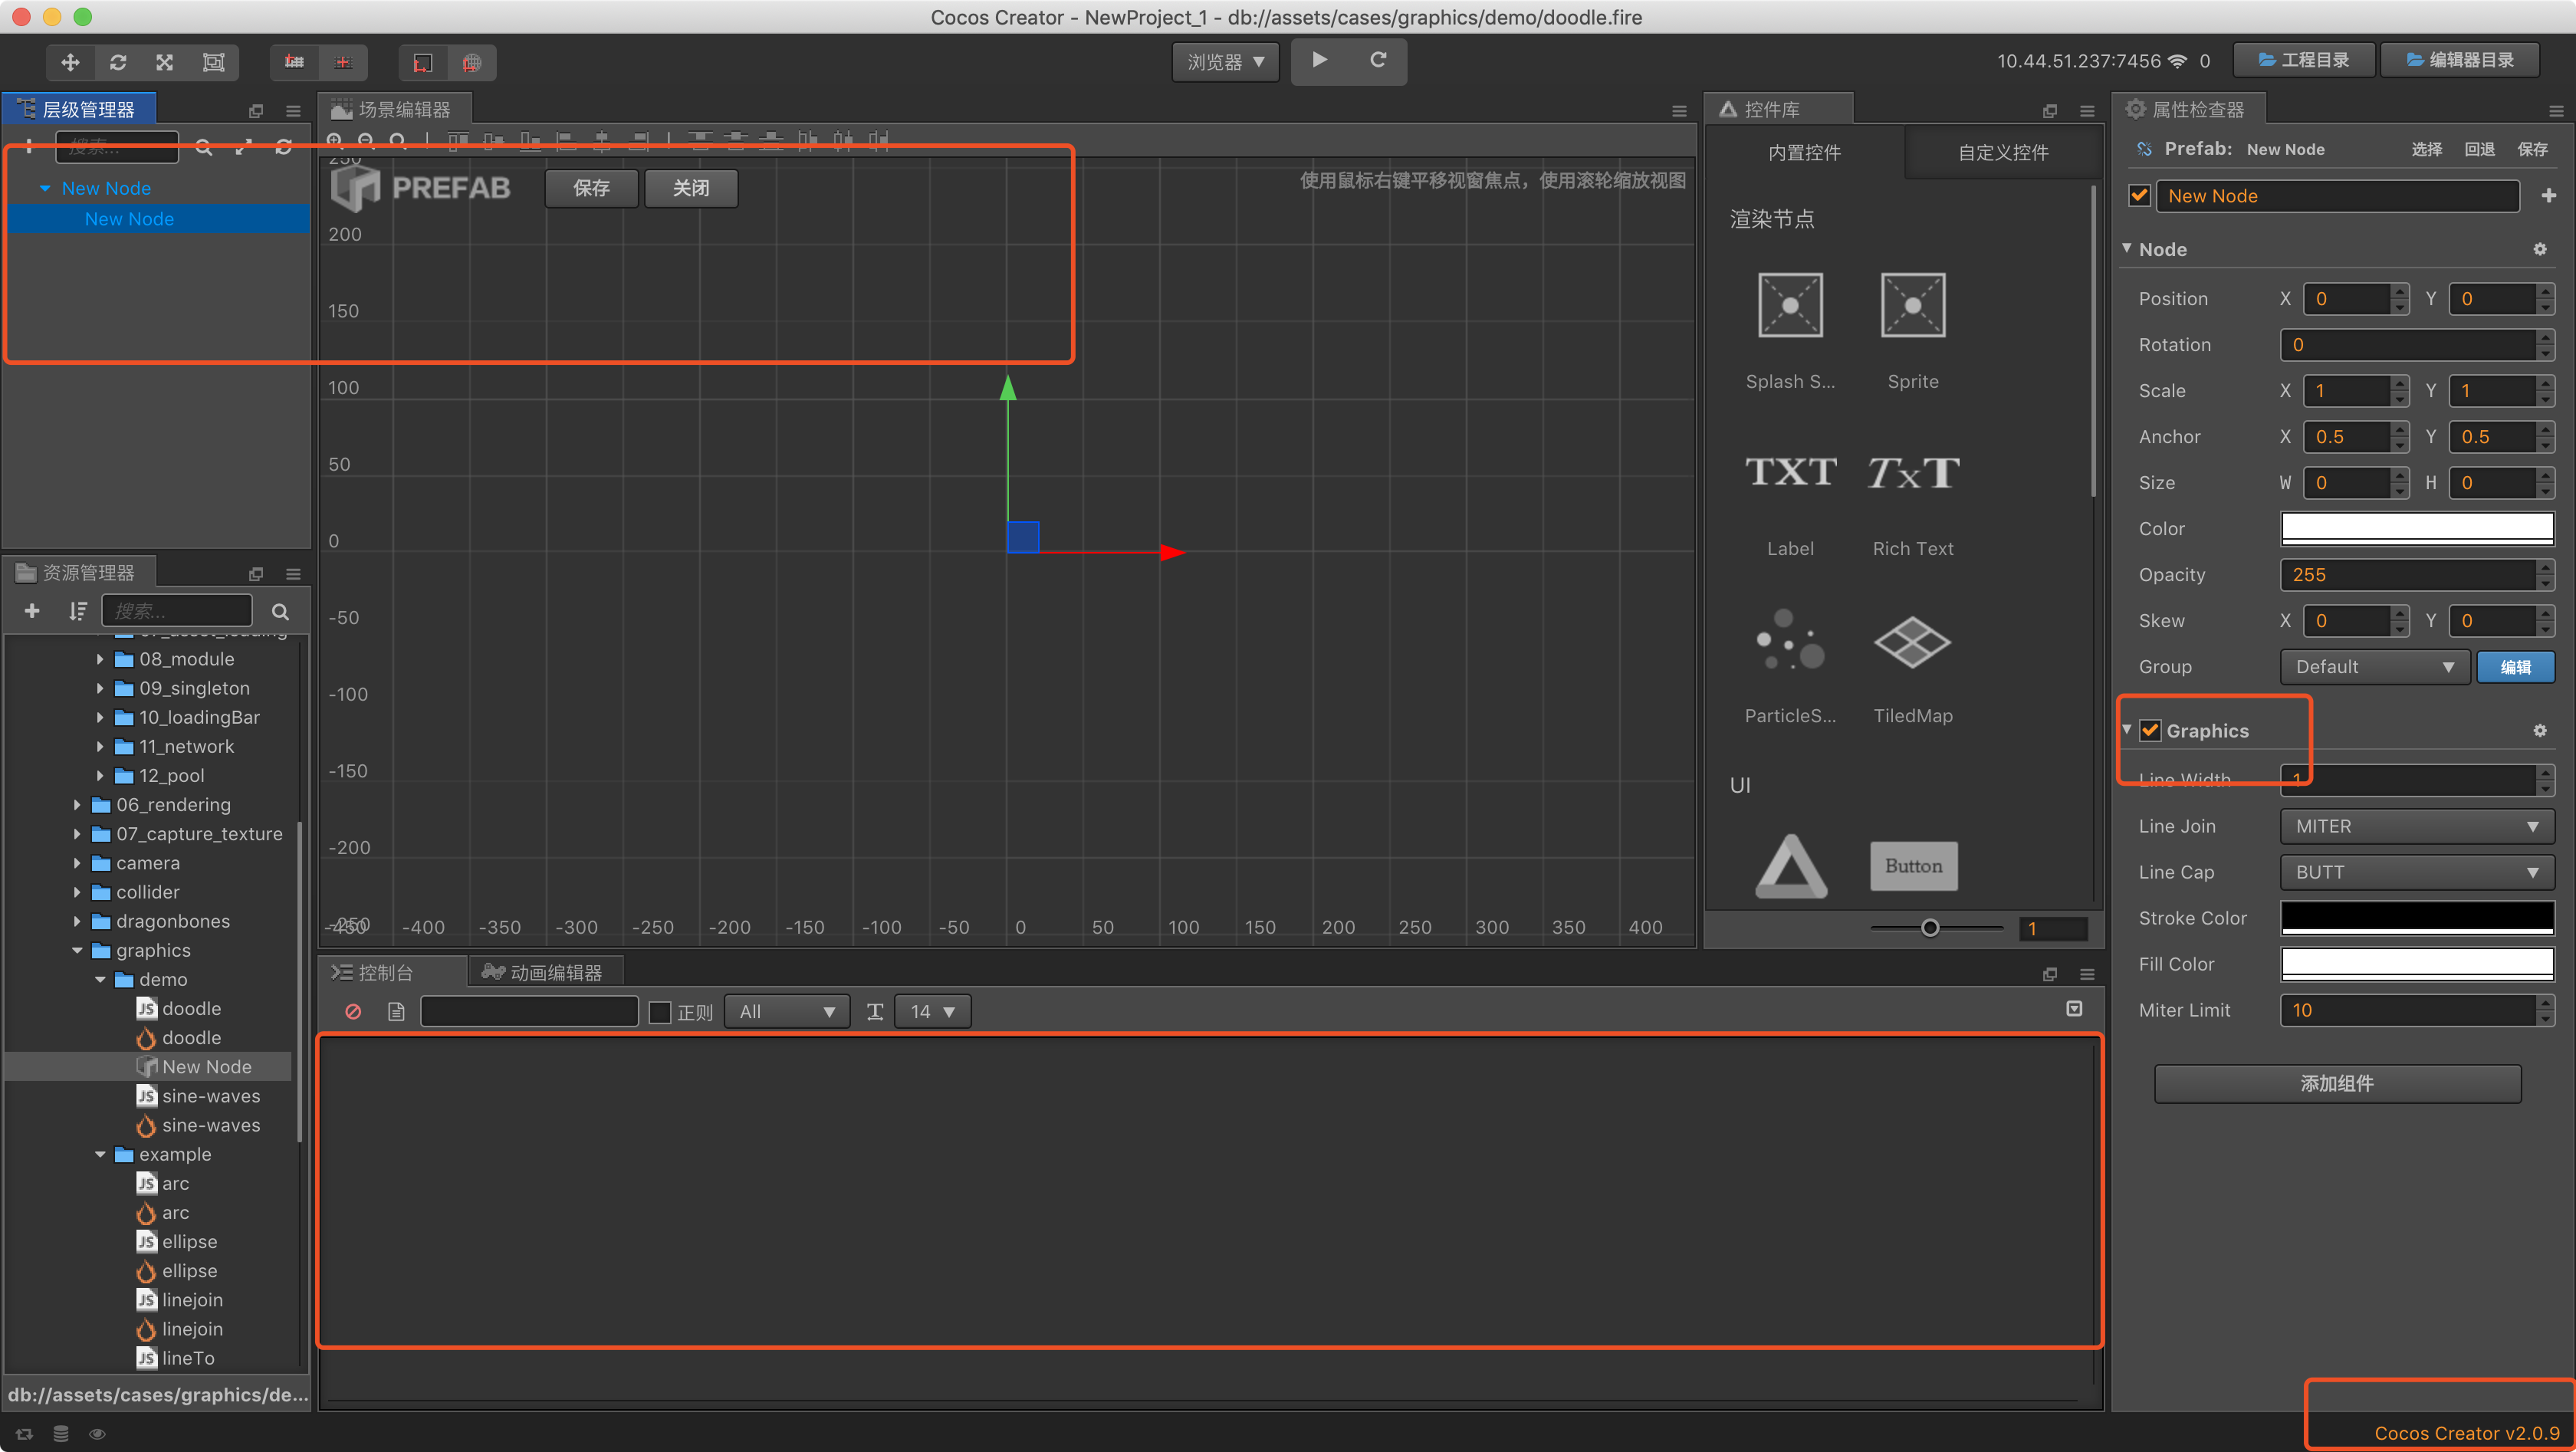The height and width of the screenshot is (1452, 2576).
Task: Click the play preview button
Action: pyautogui.click(x=1319, y=60)
